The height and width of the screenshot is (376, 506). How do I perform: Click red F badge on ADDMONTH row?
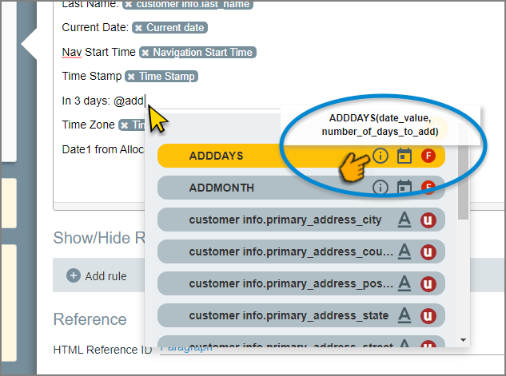(x=428, y=188)
